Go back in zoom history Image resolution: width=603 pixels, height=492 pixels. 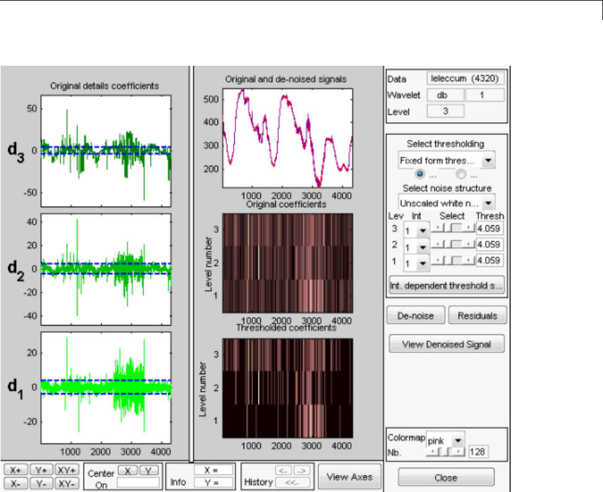pyautogui.click(x=283, y=470)
